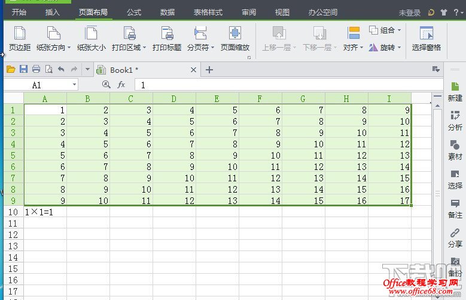Expand the 纸张方向 dropdown arrow
The height and width of the screenshot is (300, 466).
click(x=69, y=48)
